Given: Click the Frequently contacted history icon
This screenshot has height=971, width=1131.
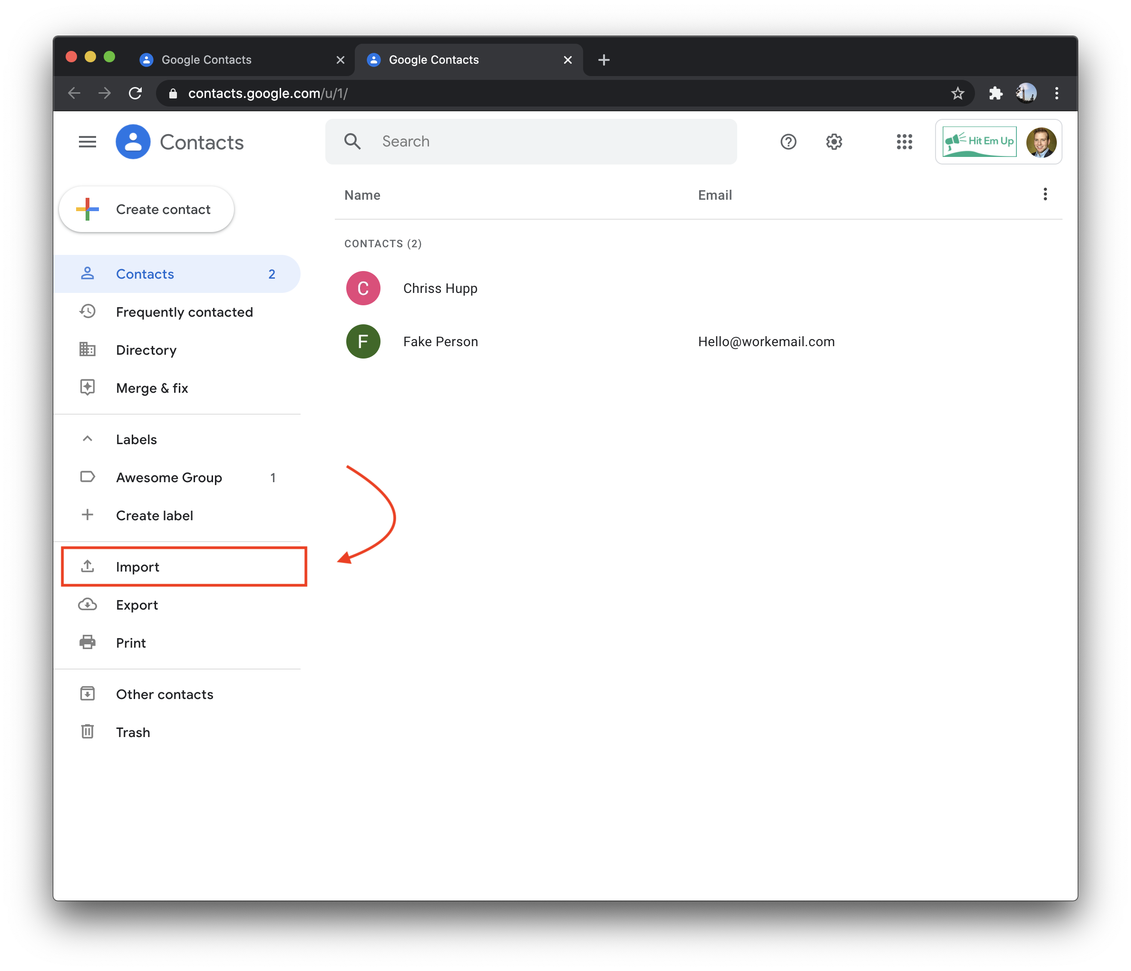Looking at the screenshot, I should click(88, 311).
